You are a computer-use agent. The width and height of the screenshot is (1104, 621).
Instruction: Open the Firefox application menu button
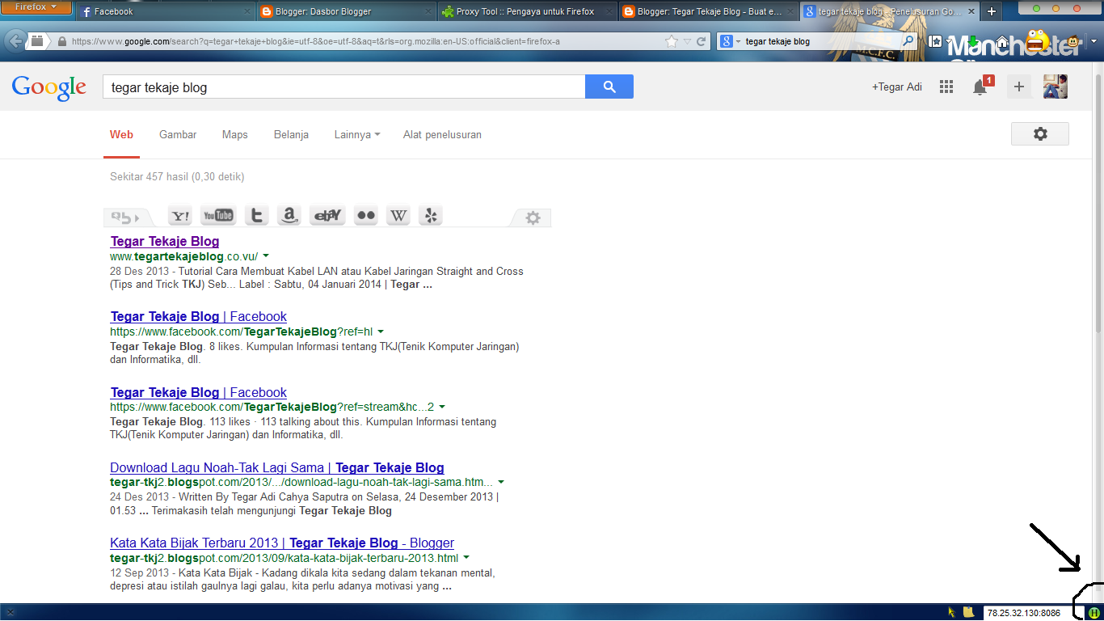[37, 6]
